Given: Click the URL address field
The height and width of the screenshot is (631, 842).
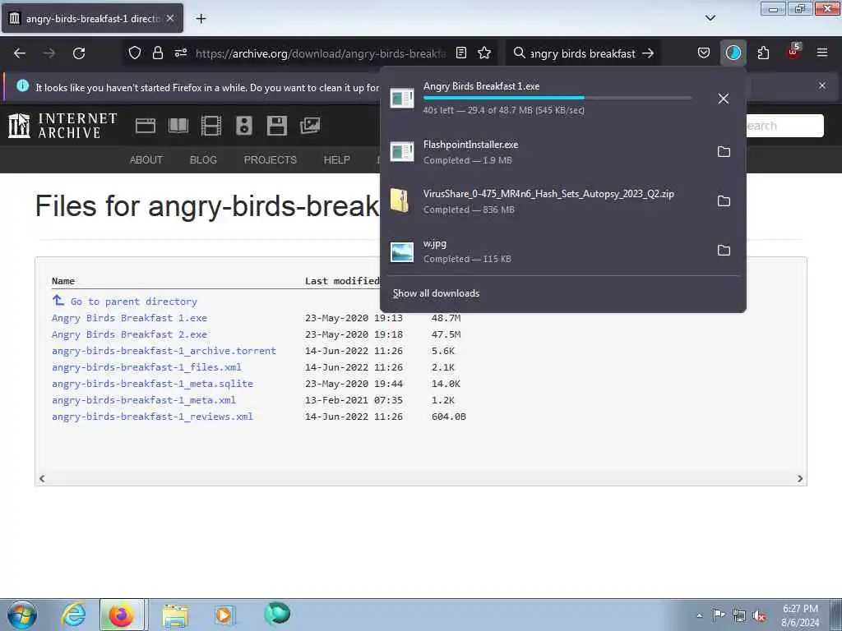Looking at the screenshot, I should tap(320, 53).
